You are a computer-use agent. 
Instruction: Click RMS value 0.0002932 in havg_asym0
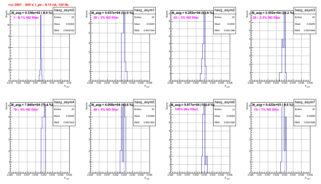coord(69,31)
